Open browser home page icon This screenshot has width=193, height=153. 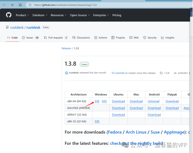tap(20, 5)
